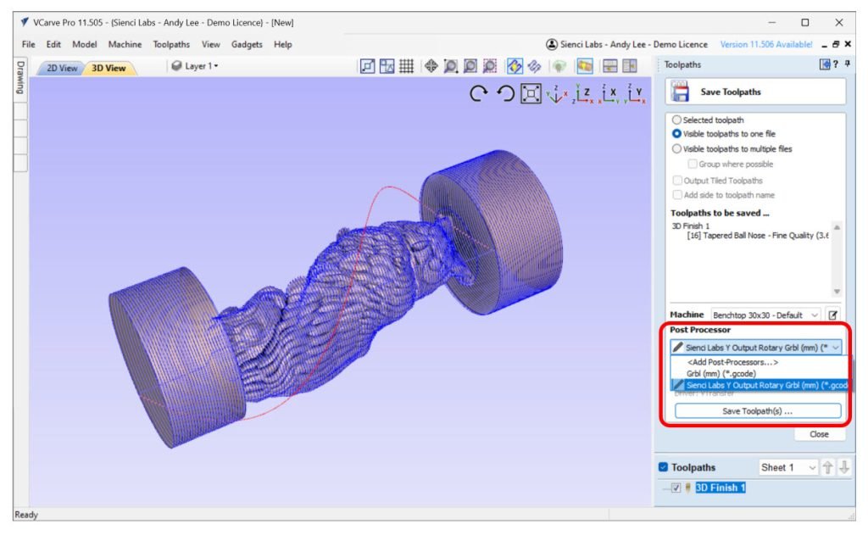Rotate the view counterclockwise
Screen dimensions: 868x535
(507, 93)
